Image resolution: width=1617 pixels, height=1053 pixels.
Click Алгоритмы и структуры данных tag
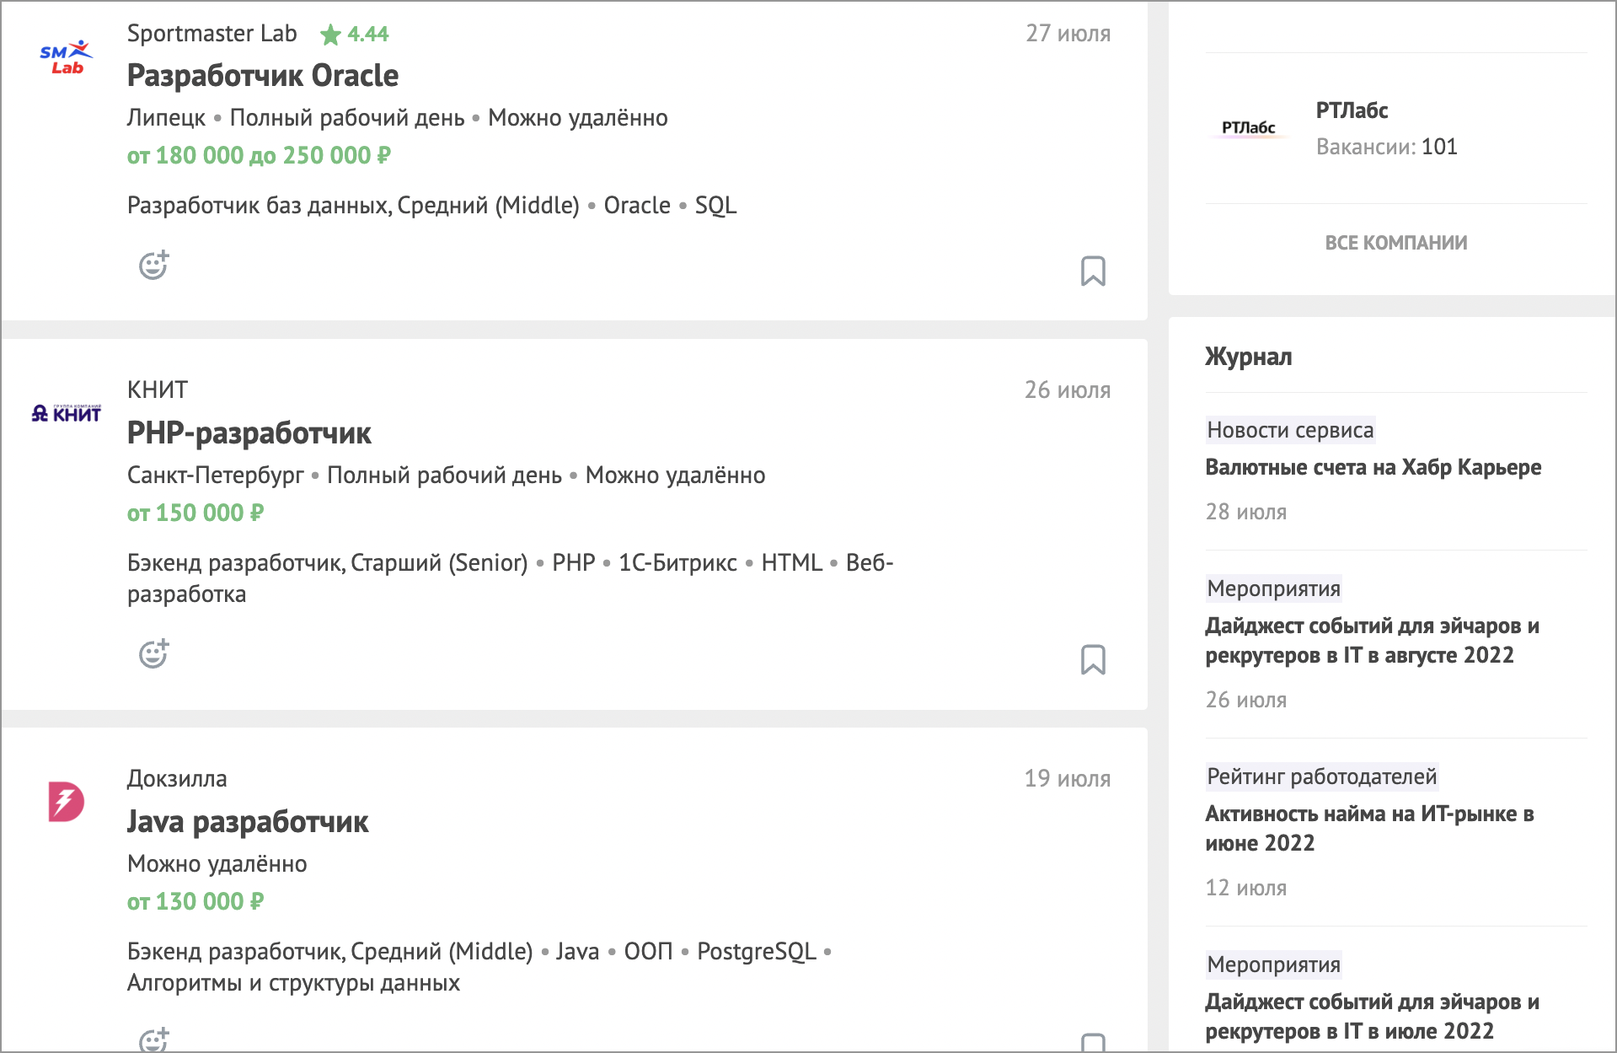(293, 983)
